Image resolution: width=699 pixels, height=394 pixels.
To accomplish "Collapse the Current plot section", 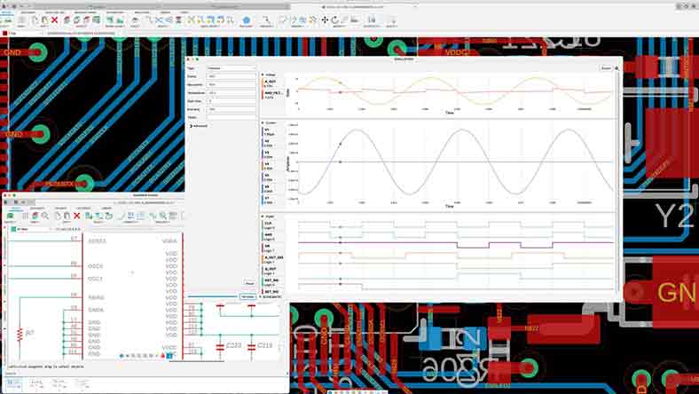I will coord(263,122).
